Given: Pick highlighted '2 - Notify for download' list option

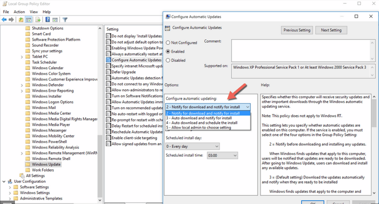Looking at the screenshot, I should (x=208, y=113).
